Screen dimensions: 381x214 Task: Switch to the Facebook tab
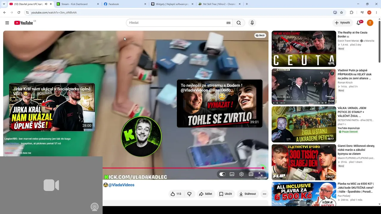click(x=124, y=4)
